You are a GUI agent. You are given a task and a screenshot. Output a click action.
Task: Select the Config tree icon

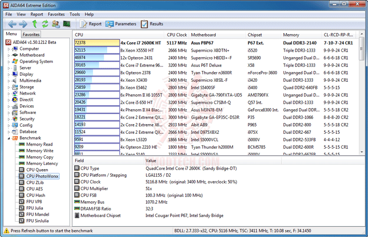(x=15, y=125)
